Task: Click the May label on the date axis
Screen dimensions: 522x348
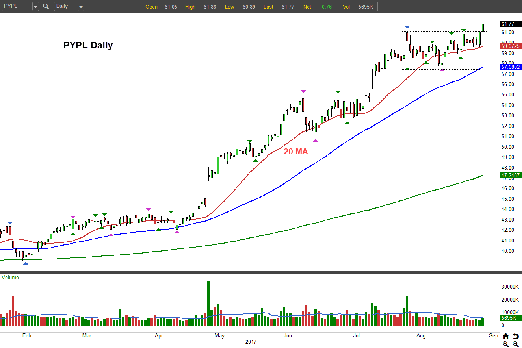Action: (219, 336)
